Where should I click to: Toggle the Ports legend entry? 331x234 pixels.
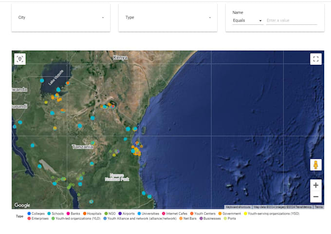coord(230,218)
